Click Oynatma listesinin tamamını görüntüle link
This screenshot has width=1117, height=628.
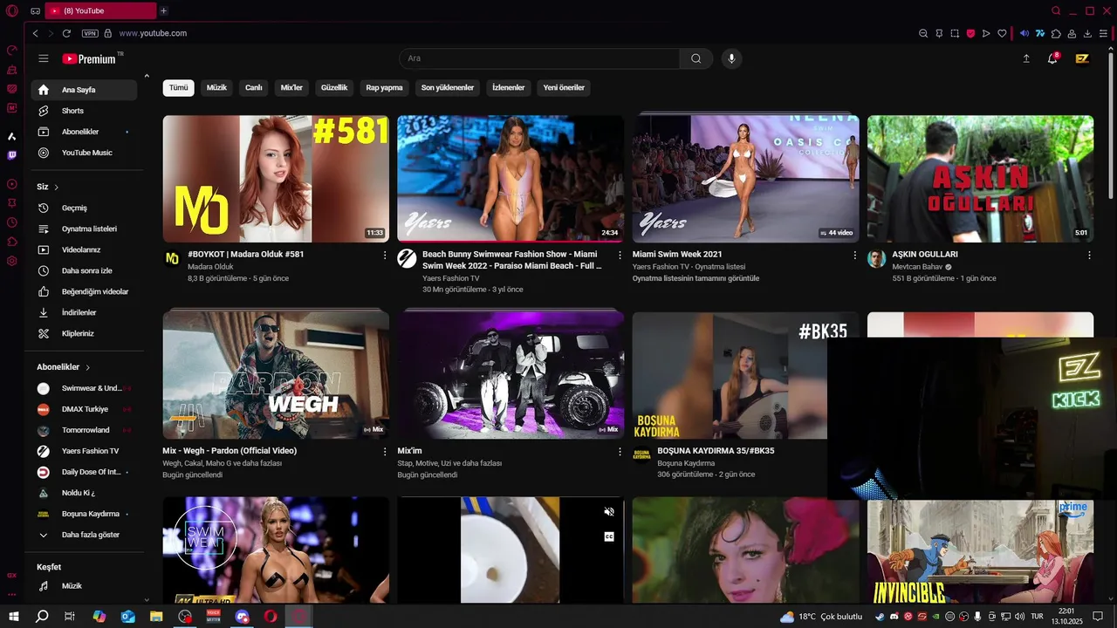[x=696, y=278]
